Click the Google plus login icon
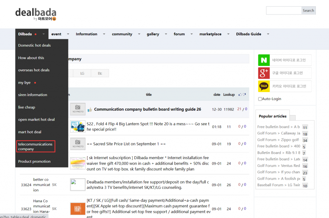329x218 pixels. pos(264,73)
